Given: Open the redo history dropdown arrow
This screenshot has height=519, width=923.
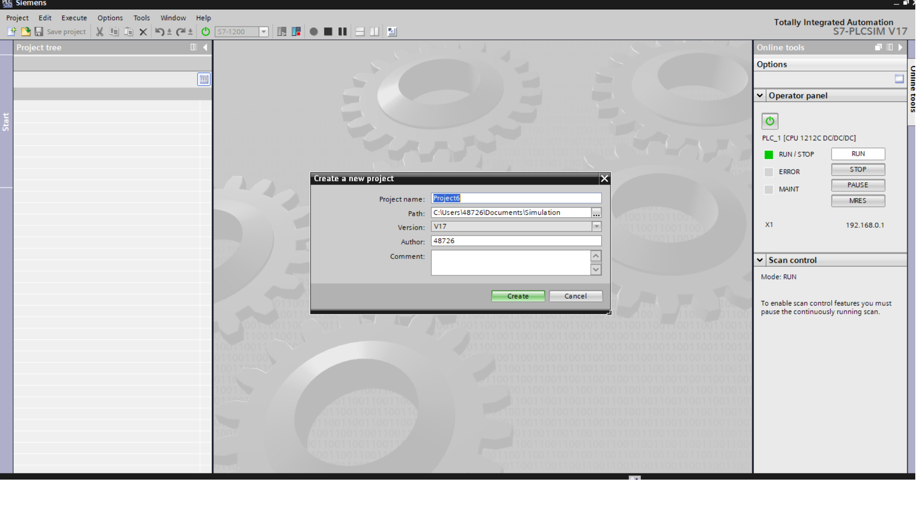Looking at the screenshot, I should click(x=190, y=32).
